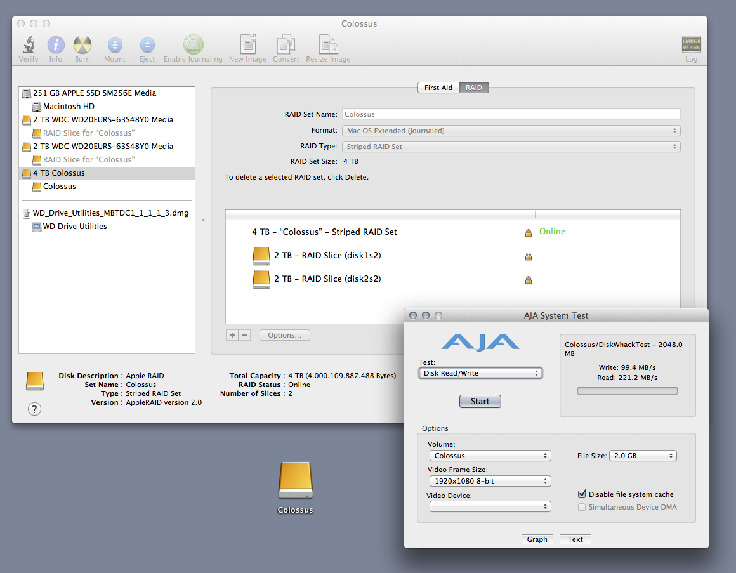The image size is (736, 573).
Task: Click the Text button
Action: 575,539
